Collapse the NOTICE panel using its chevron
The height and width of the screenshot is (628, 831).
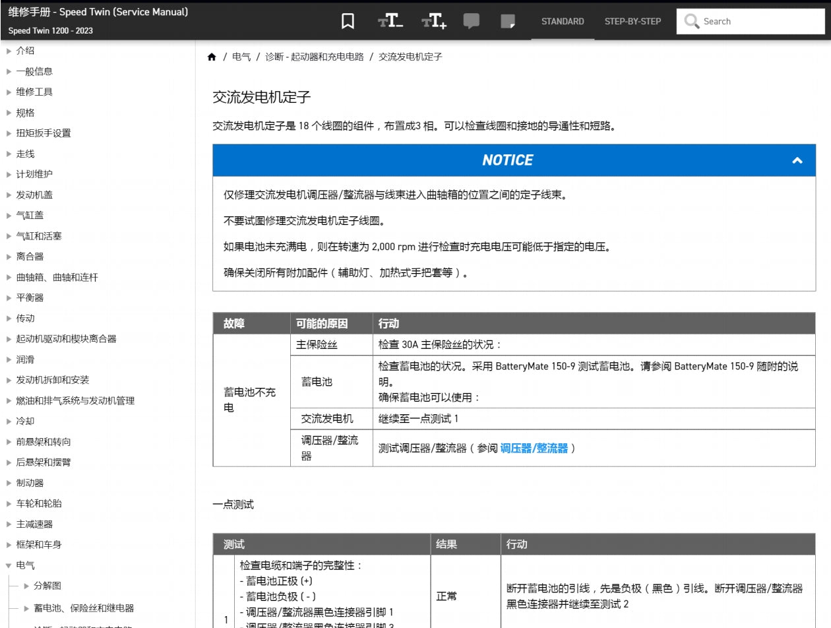coord(797,160)
